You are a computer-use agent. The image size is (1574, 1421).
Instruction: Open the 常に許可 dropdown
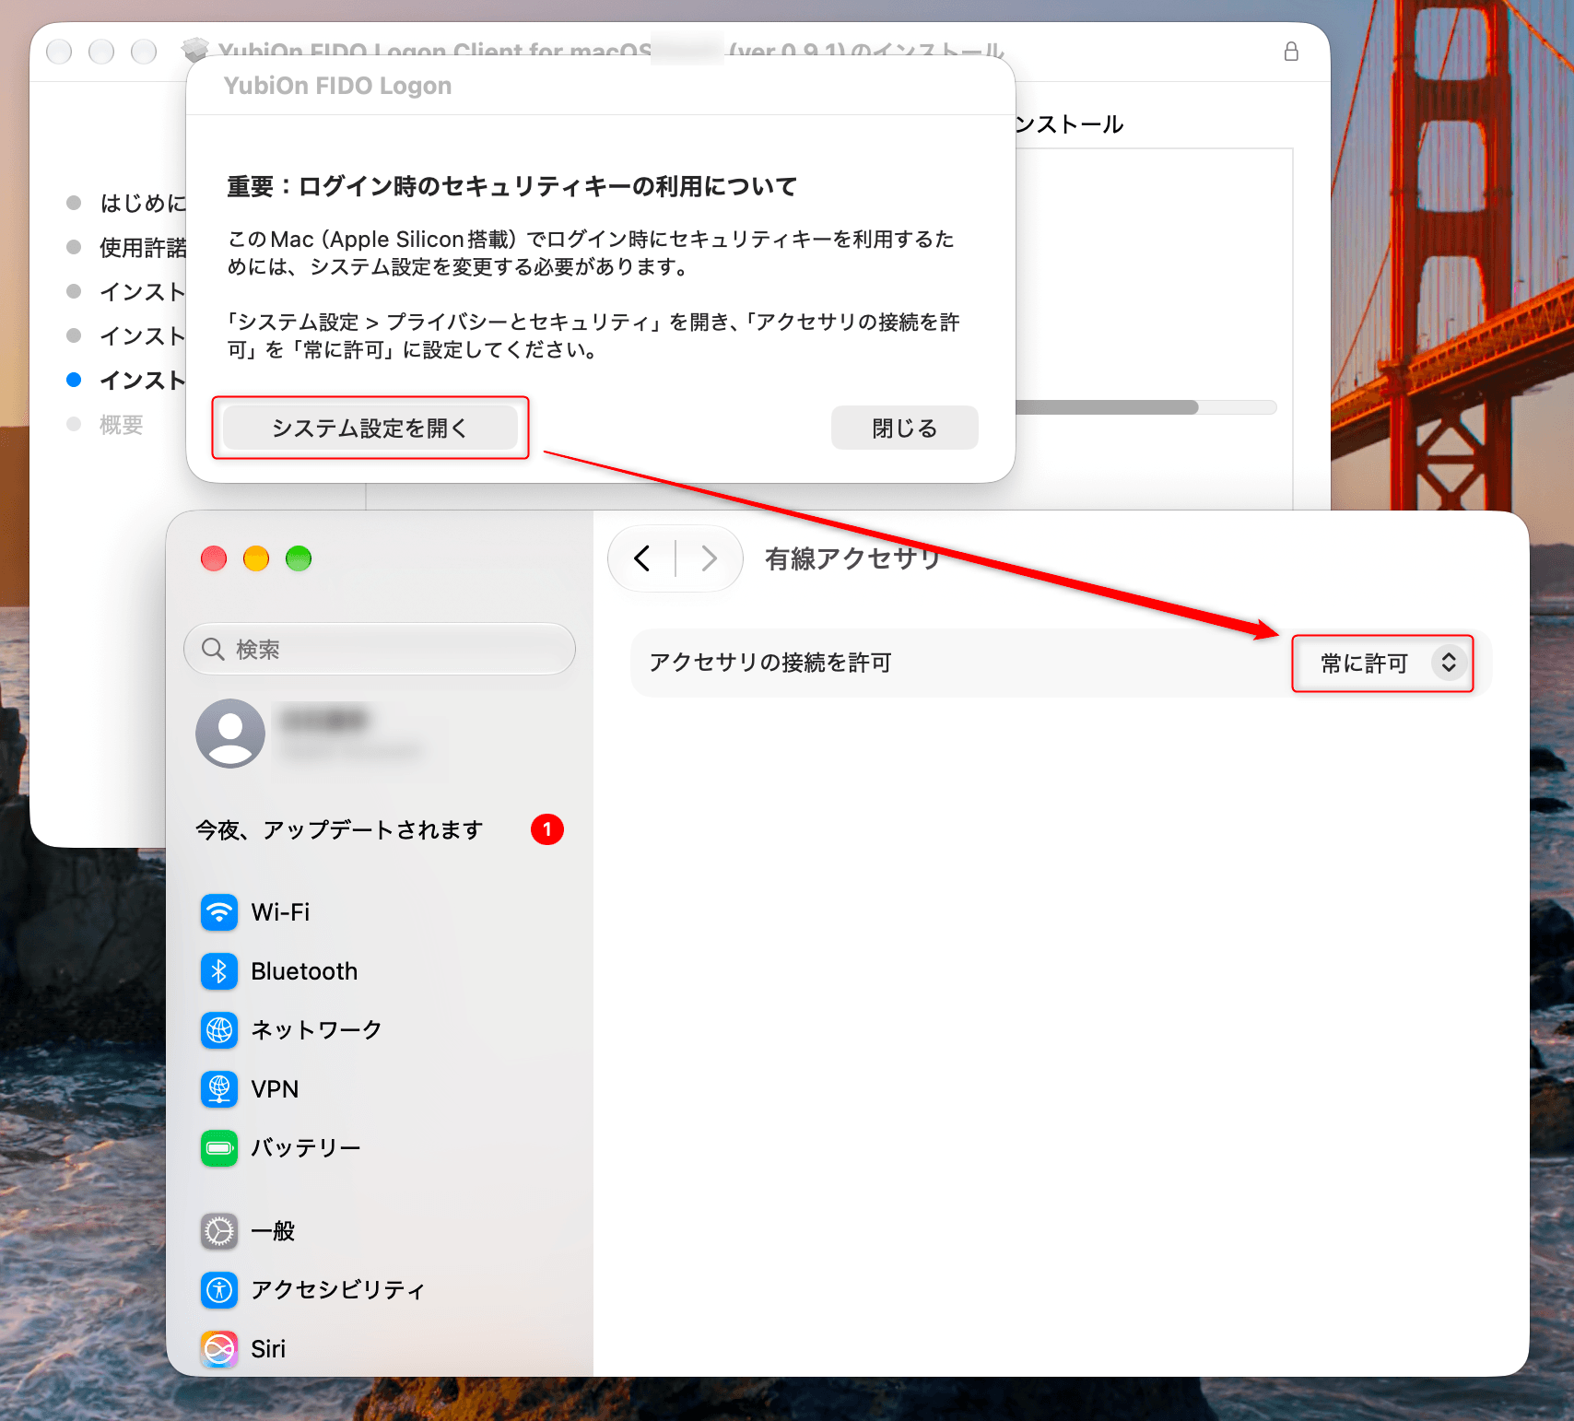1382,664
